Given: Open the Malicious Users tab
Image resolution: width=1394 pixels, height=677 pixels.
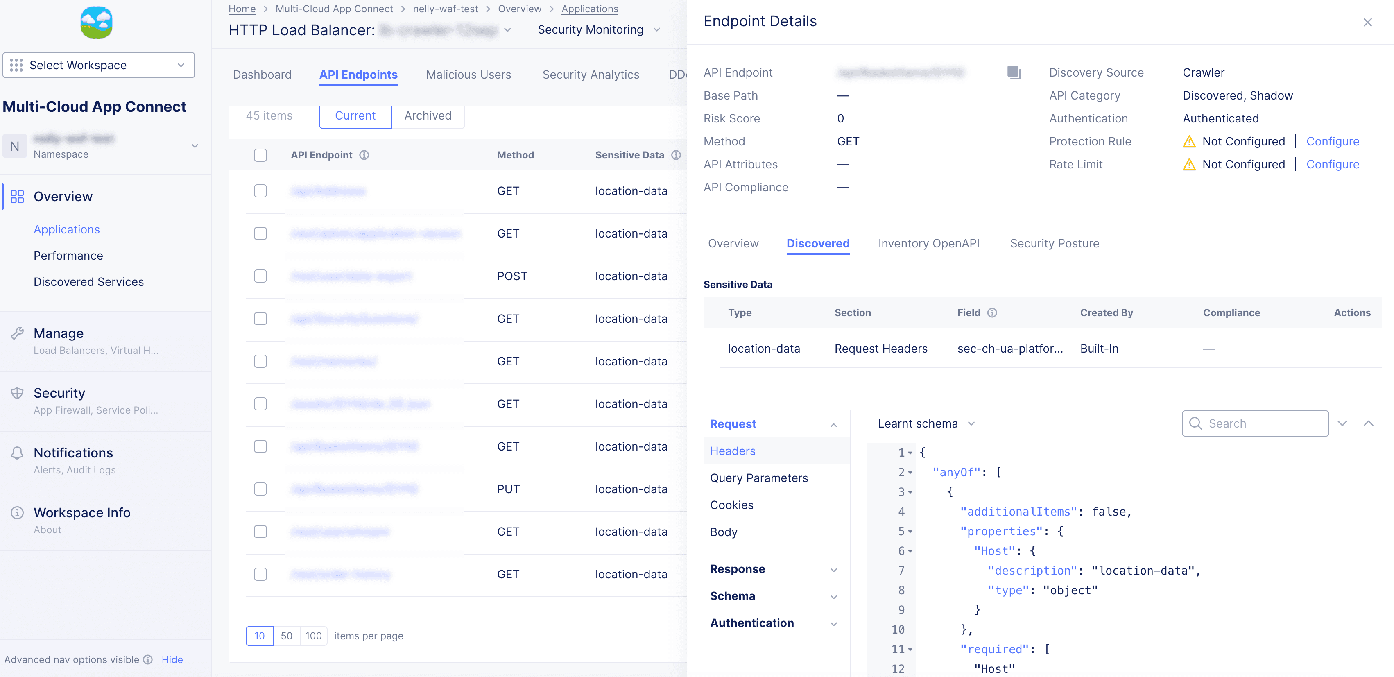Looking at the screenshot, I should [468, 75].
